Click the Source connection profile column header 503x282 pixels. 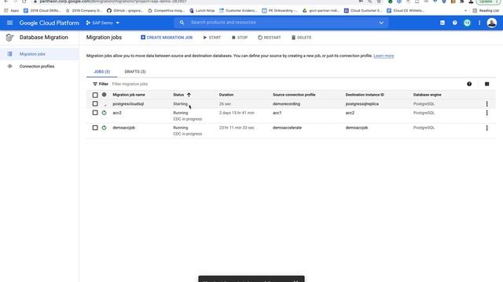click(x=294, y=95)
